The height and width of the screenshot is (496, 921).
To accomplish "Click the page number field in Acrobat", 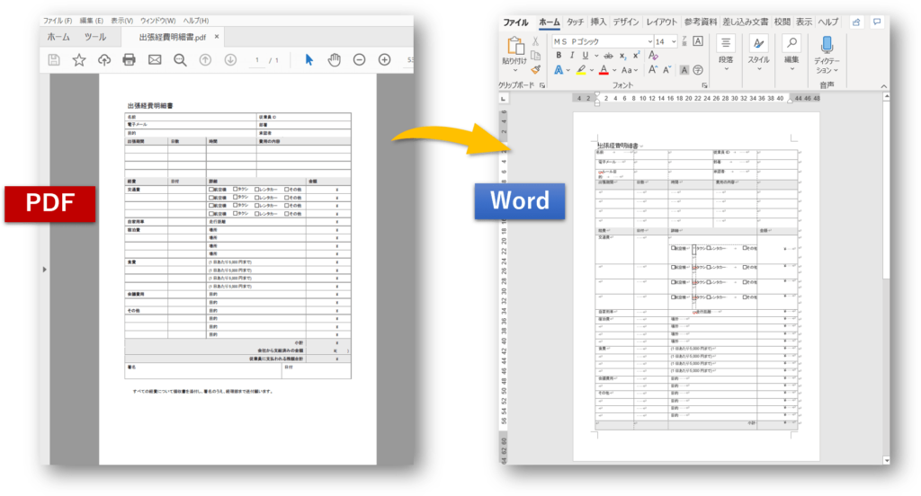I will [x=257, y=60].
